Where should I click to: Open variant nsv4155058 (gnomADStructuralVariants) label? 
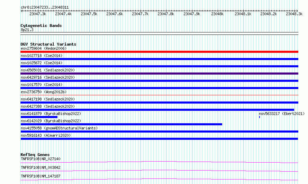click(59, 128)
